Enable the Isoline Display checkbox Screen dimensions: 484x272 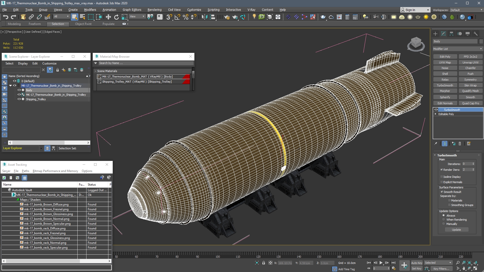tap(442, 177)
